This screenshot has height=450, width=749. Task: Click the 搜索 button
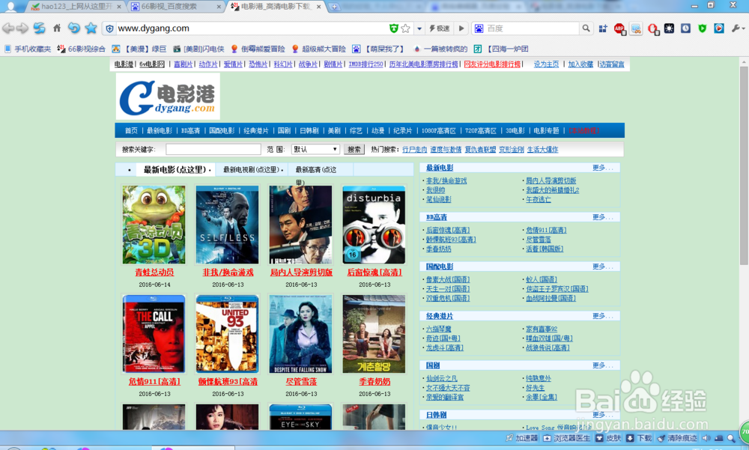[354, 150]
